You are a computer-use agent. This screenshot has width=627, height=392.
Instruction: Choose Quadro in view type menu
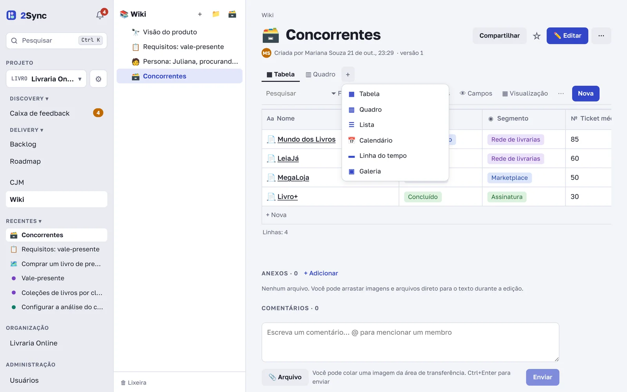[x=395, y=109]
